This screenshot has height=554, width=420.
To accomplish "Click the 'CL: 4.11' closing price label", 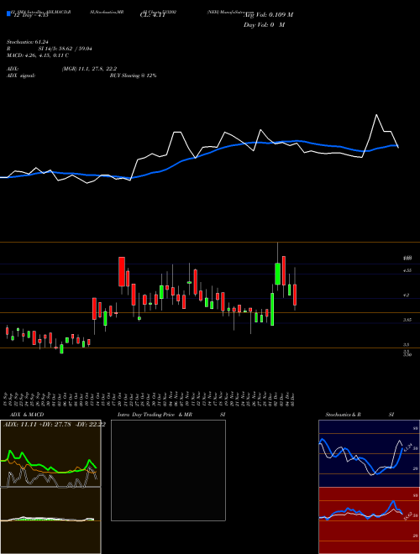I will [153, 15].
